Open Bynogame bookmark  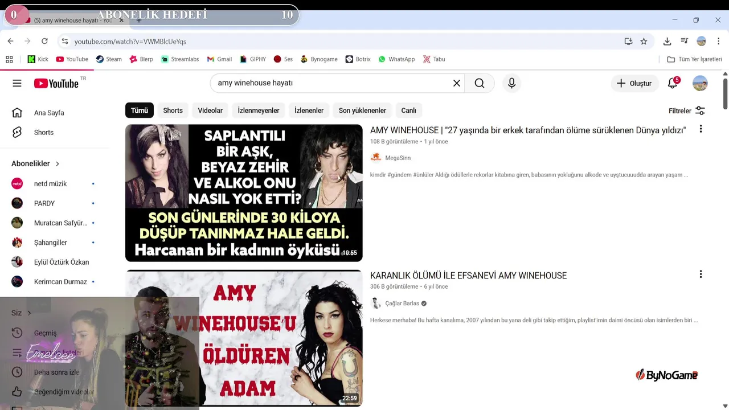[319, 59]
